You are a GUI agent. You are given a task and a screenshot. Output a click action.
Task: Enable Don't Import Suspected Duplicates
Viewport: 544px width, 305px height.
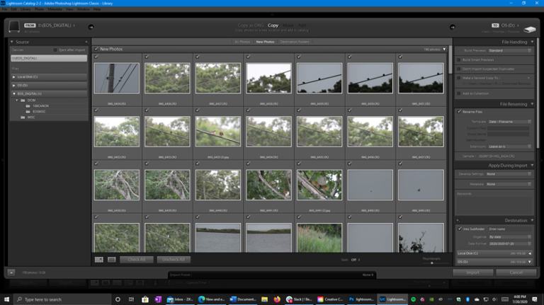click(459, 69)
